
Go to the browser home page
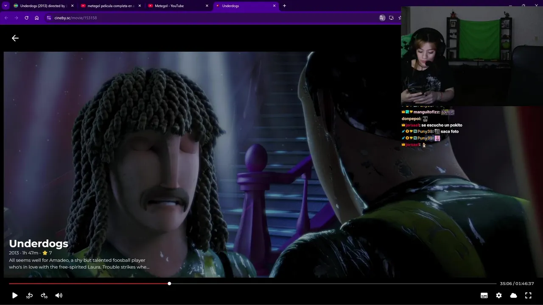point(37,18)
